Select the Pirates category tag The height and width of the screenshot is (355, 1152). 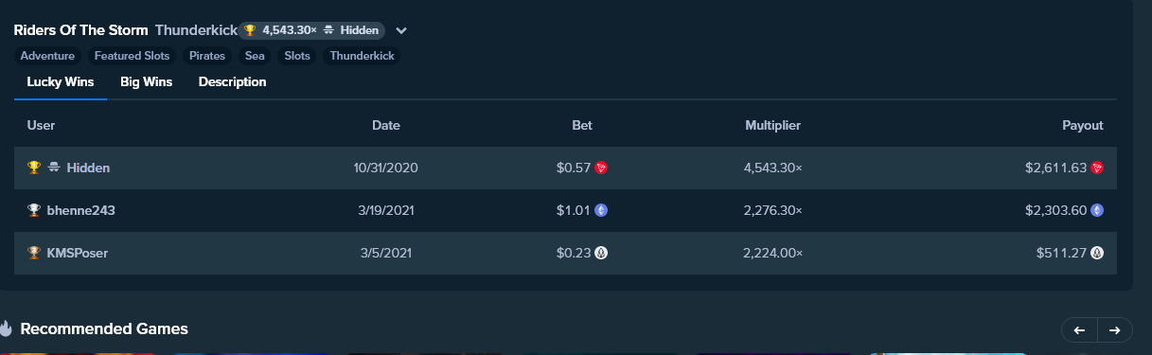click(x=207, y=56)
